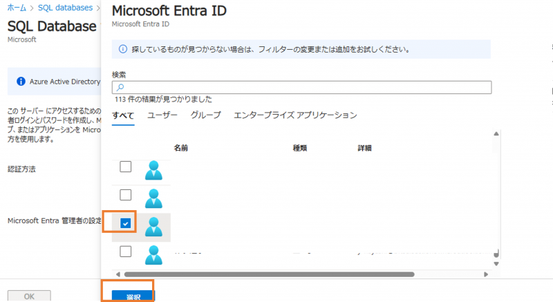This screenshot has height=302, width=553.
Task: Click the 113 件の結果が見つかりました text
Action: [x=163, y=100]
